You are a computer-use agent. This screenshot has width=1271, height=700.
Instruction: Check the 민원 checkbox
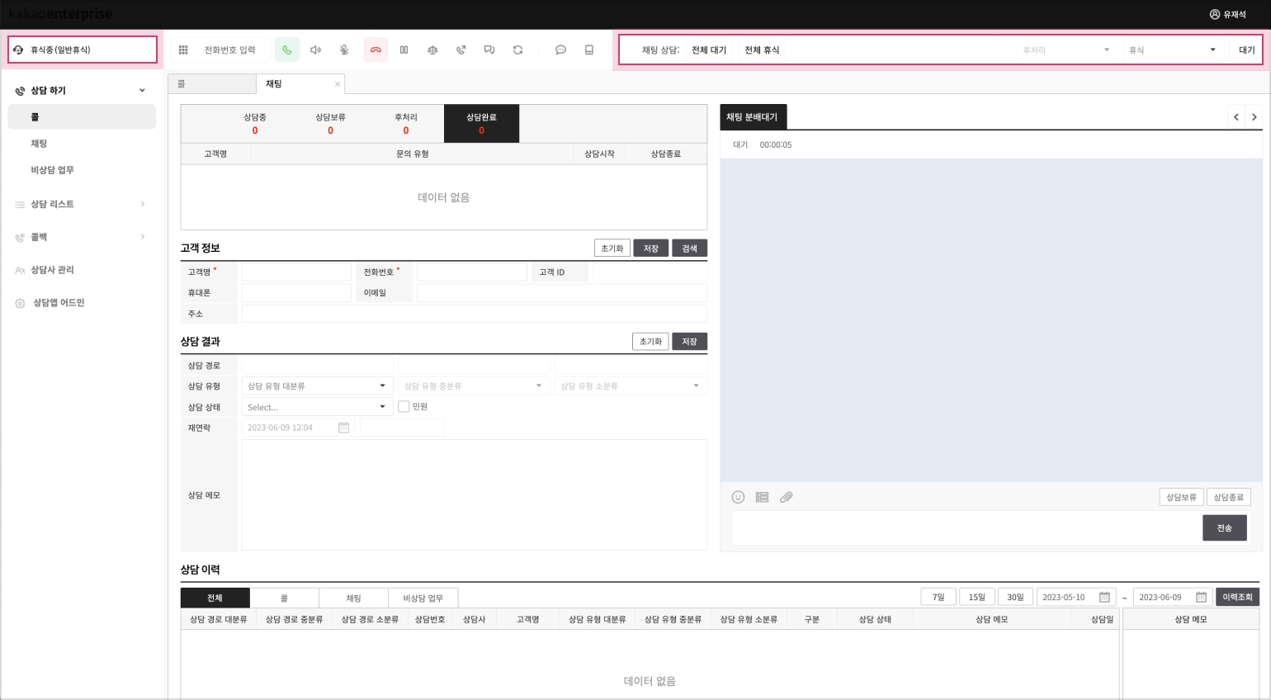(404, 406)
